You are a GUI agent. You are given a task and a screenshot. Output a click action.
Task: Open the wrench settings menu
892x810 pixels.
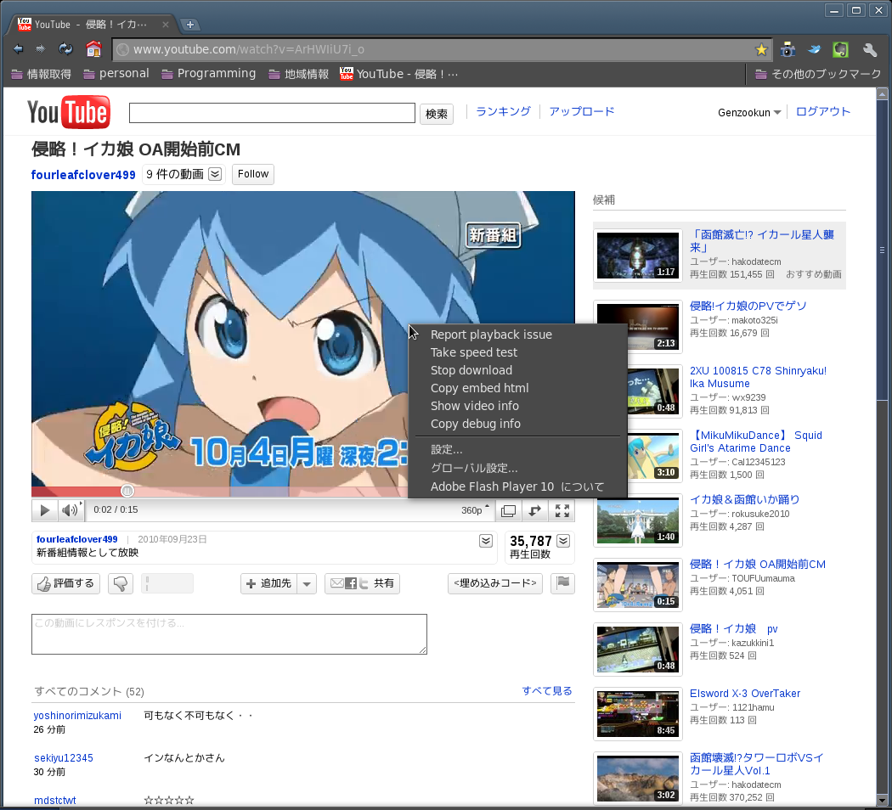click(869, 50)
